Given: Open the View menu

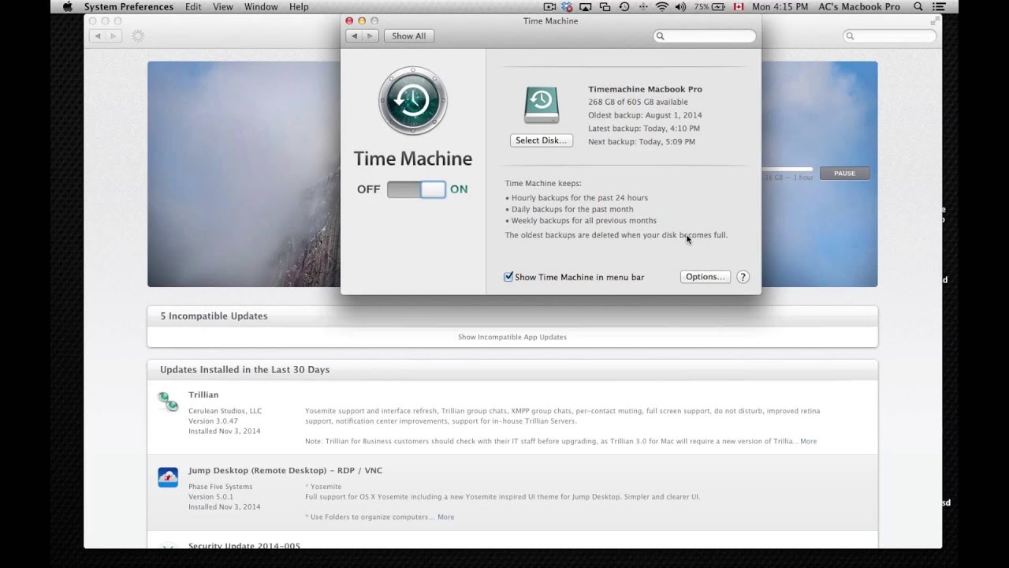Looking at the screenshot, I should click(x=223, y=6).
